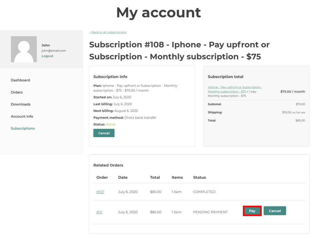Viewport: 319px width, 239px height.
Task: Pay the pending order #111
Action: tap(252, 211)
